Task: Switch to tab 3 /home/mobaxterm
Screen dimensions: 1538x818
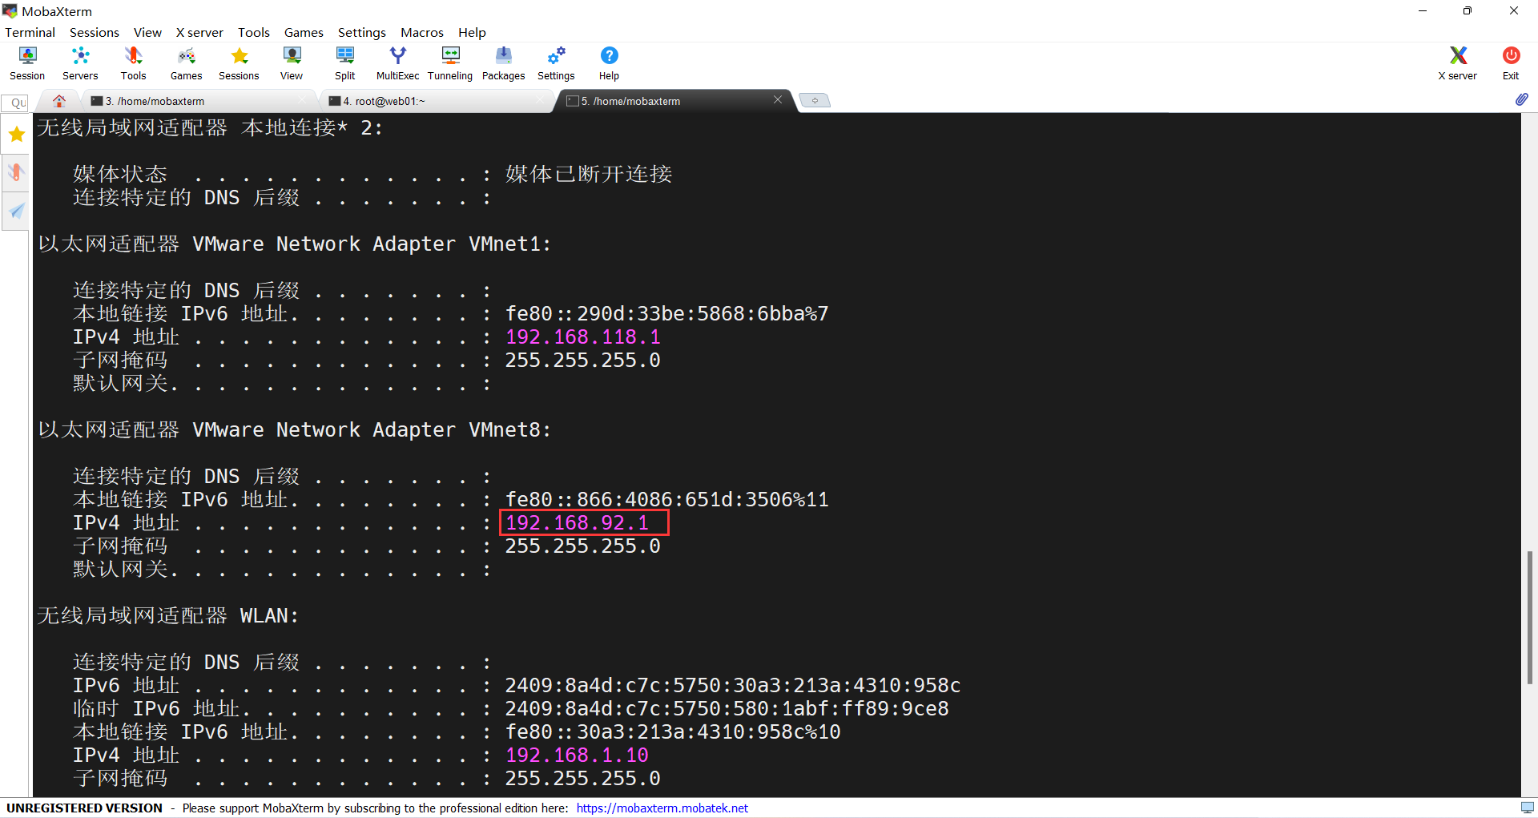Action: (198, 101)
